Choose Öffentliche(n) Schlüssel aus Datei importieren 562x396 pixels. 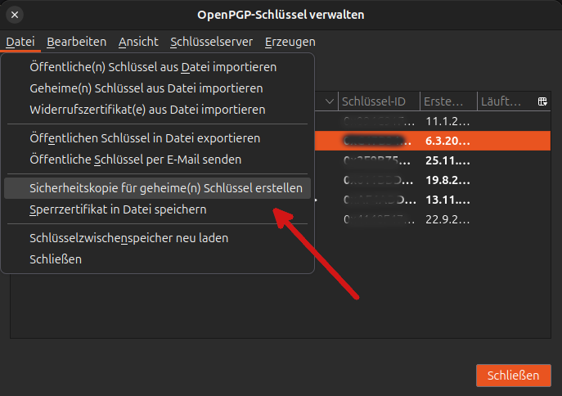[x=153, y=67]
